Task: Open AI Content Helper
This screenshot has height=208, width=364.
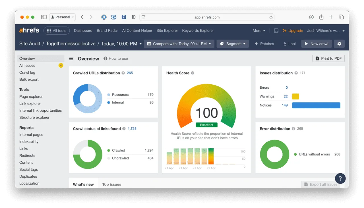Action: pyautogui.click(x=137, y=30)
